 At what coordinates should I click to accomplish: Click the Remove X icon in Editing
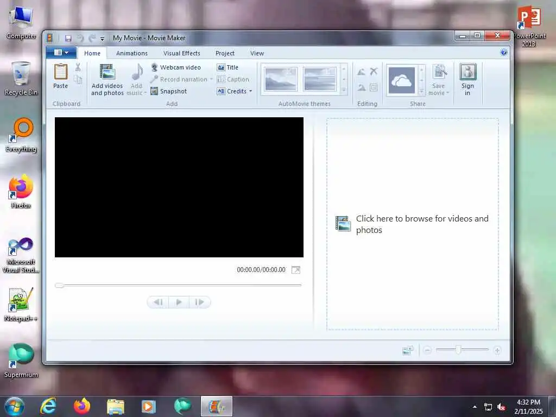pos(374,72)
